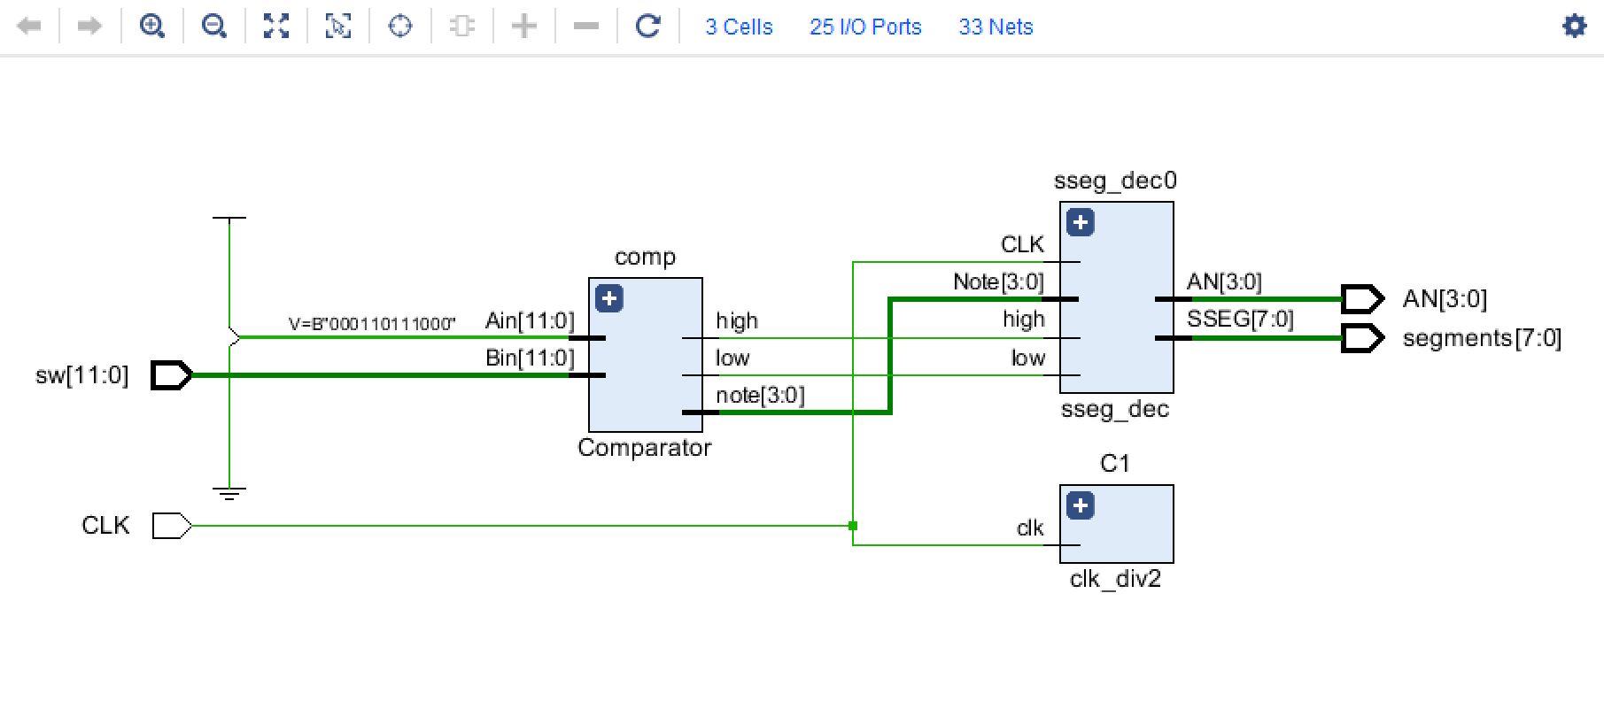This screenshot has width=1604, height=709.
Task: Open the 3 Cells link
Action: coord(739,27)
